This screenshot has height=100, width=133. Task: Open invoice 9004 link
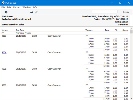click(4, 52)
